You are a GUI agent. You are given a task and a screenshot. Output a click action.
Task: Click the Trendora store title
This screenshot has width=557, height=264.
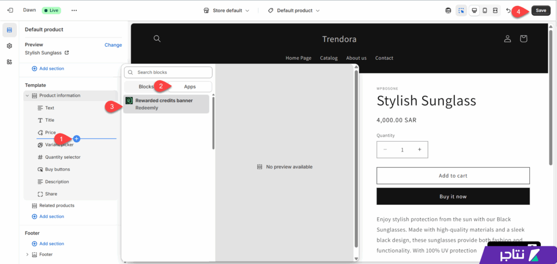339,39
